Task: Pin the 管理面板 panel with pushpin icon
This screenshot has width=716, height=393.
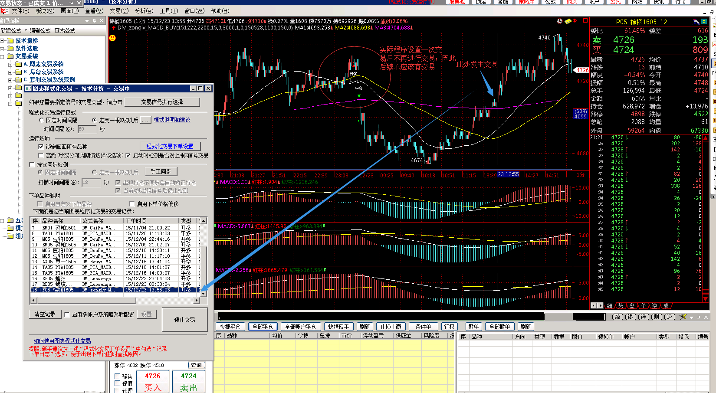Action: (94, 21)
